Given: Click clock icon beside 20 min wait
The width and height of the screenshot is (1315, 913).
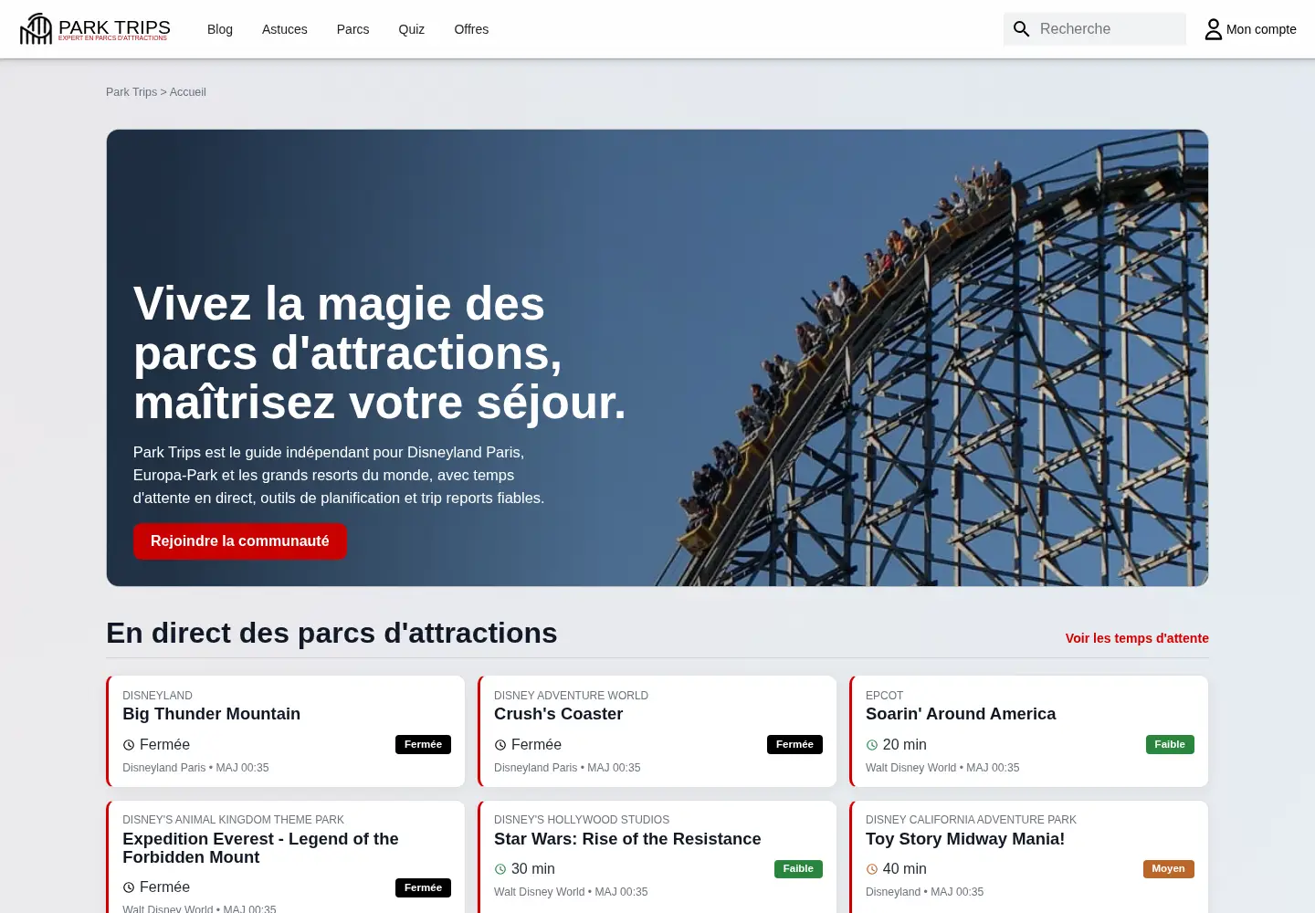Looking at the screenshot, I should pos(872,745).
